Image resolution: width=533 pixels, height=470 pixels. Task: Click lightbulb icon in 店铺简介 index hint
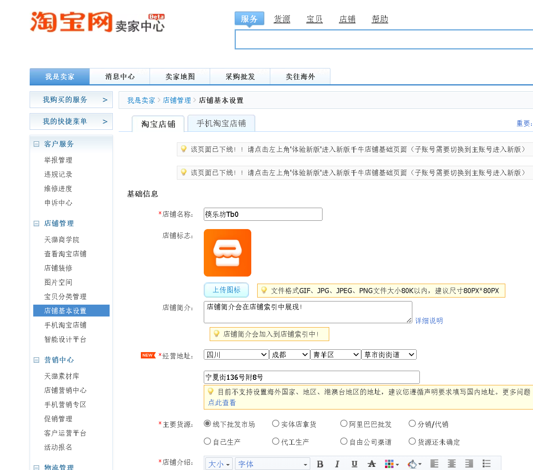[216, 334]
